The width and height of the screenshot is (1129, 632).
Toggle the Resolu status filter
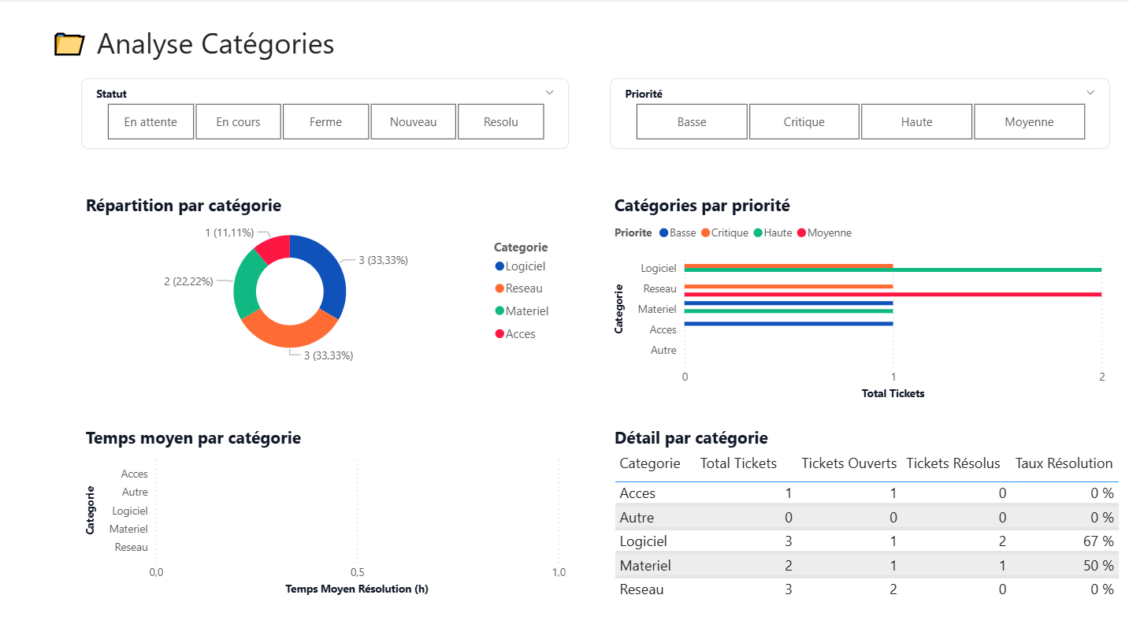click(501, 122)
